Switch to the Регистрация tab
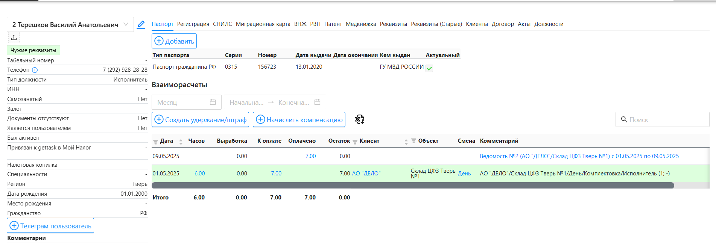The height and width of the screenshot is (243, 716). pyautogui.click(x=193, y=24)
